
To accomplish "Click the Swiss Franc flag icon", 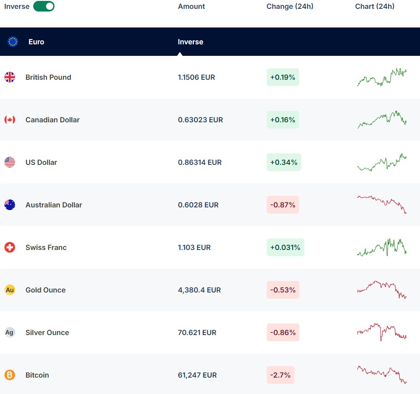I will [x=10, y=247].
